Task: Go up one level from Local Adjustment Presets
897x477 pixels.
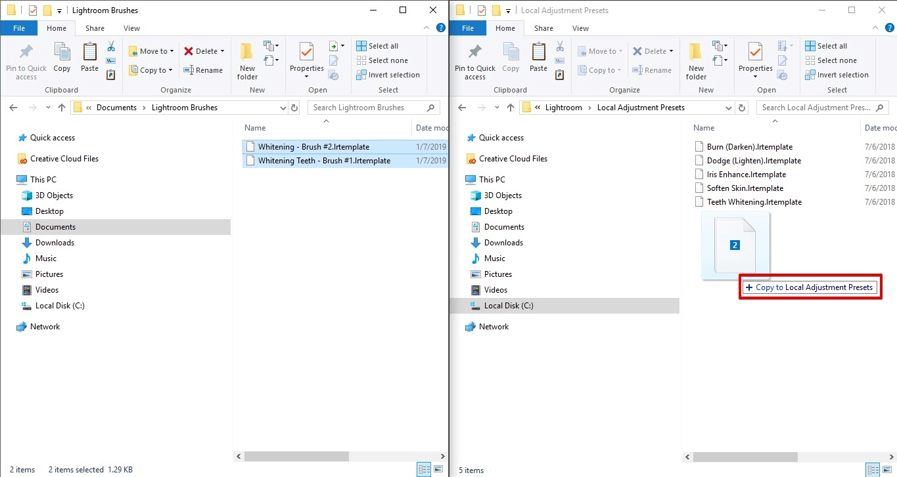Action: click(x=511, y=108)
